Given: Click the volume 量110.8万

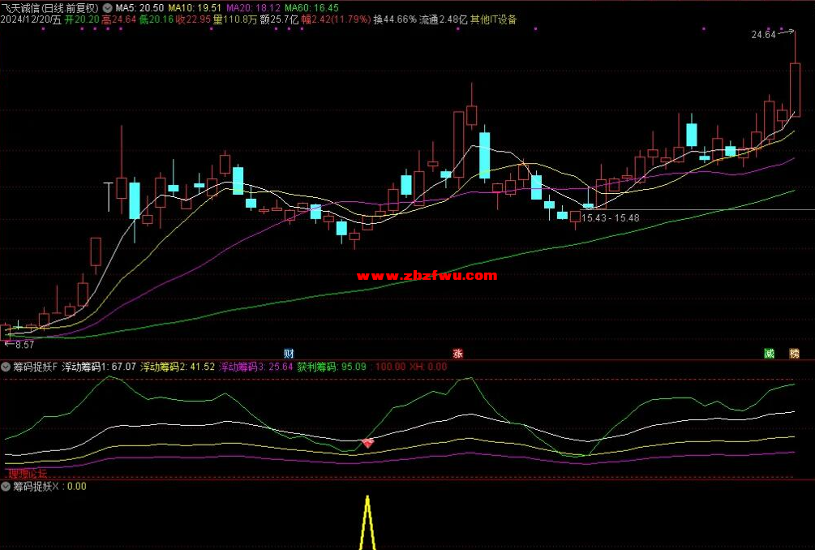Looking at the screenshot, I should (x=235, y=19).
